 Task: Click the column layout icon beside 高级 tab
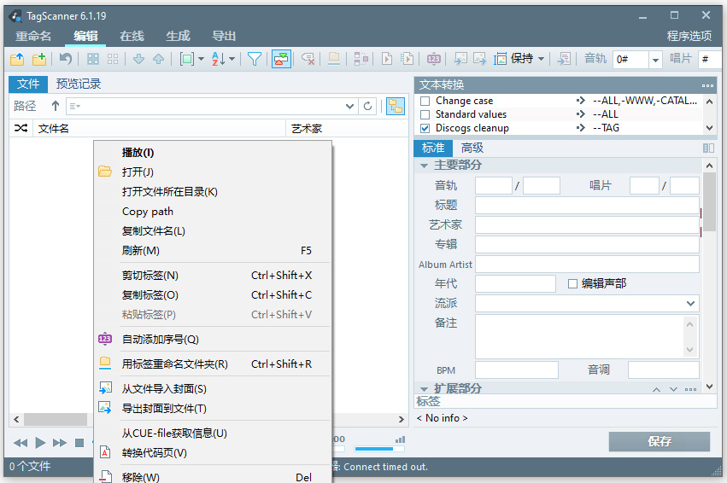coord(708,148)
